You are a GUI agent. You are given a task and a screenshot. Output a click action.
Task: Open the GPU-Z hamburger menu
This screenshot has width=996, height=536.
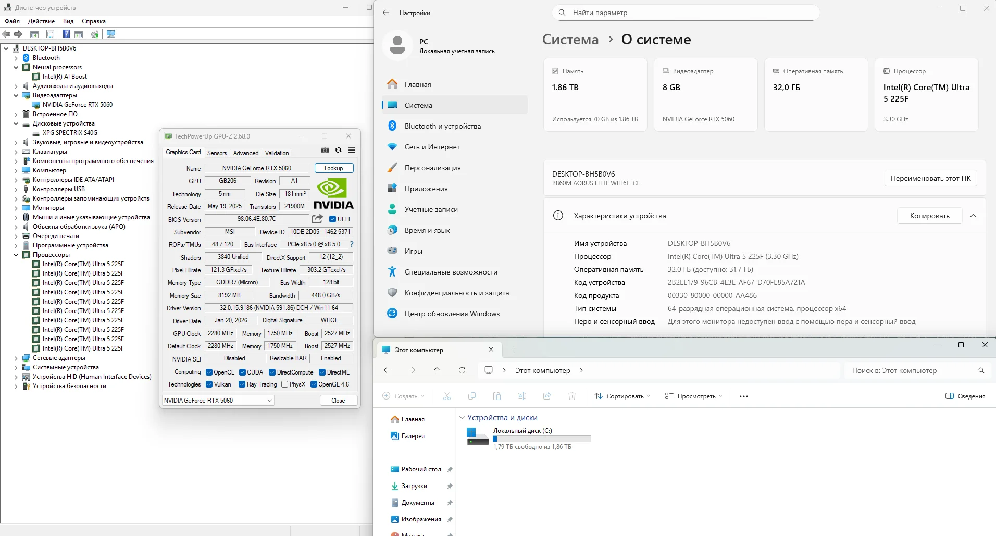pyautogui.click(x=352, y=150)
